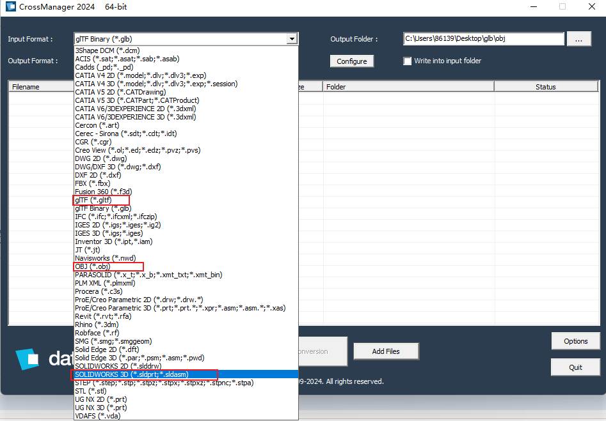Select SOLIDWORKS 3D (*.sldprt;*.sldasm) format
The width and height of the screenshot is (606, 421).
(x=186, y=374)
